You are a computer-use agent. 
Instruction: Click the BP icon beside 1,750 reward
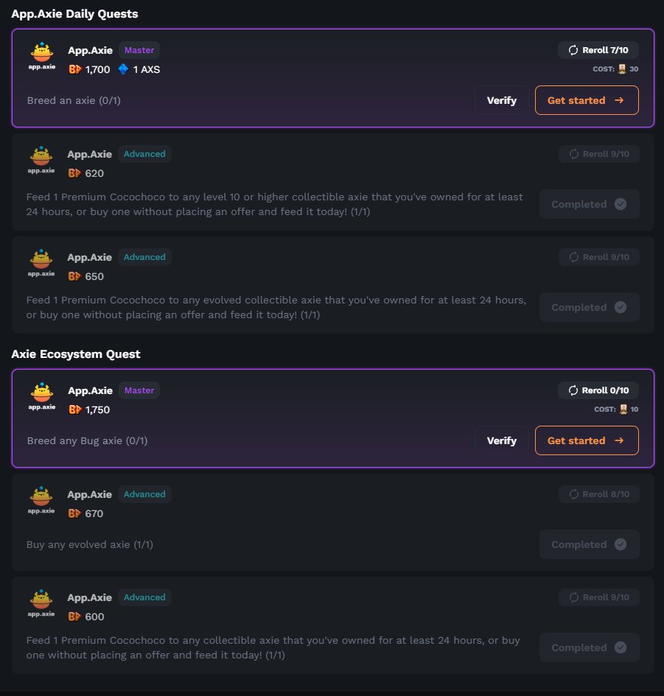74,409
